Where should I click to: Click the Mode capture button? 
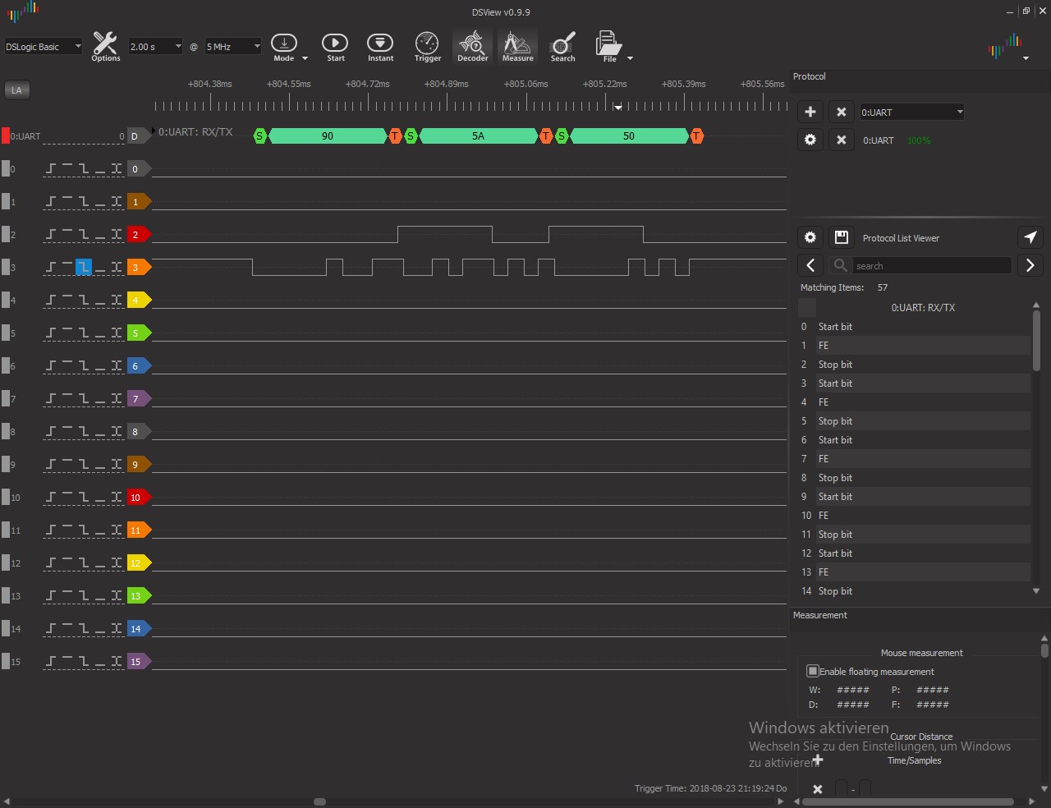(284, 47)
